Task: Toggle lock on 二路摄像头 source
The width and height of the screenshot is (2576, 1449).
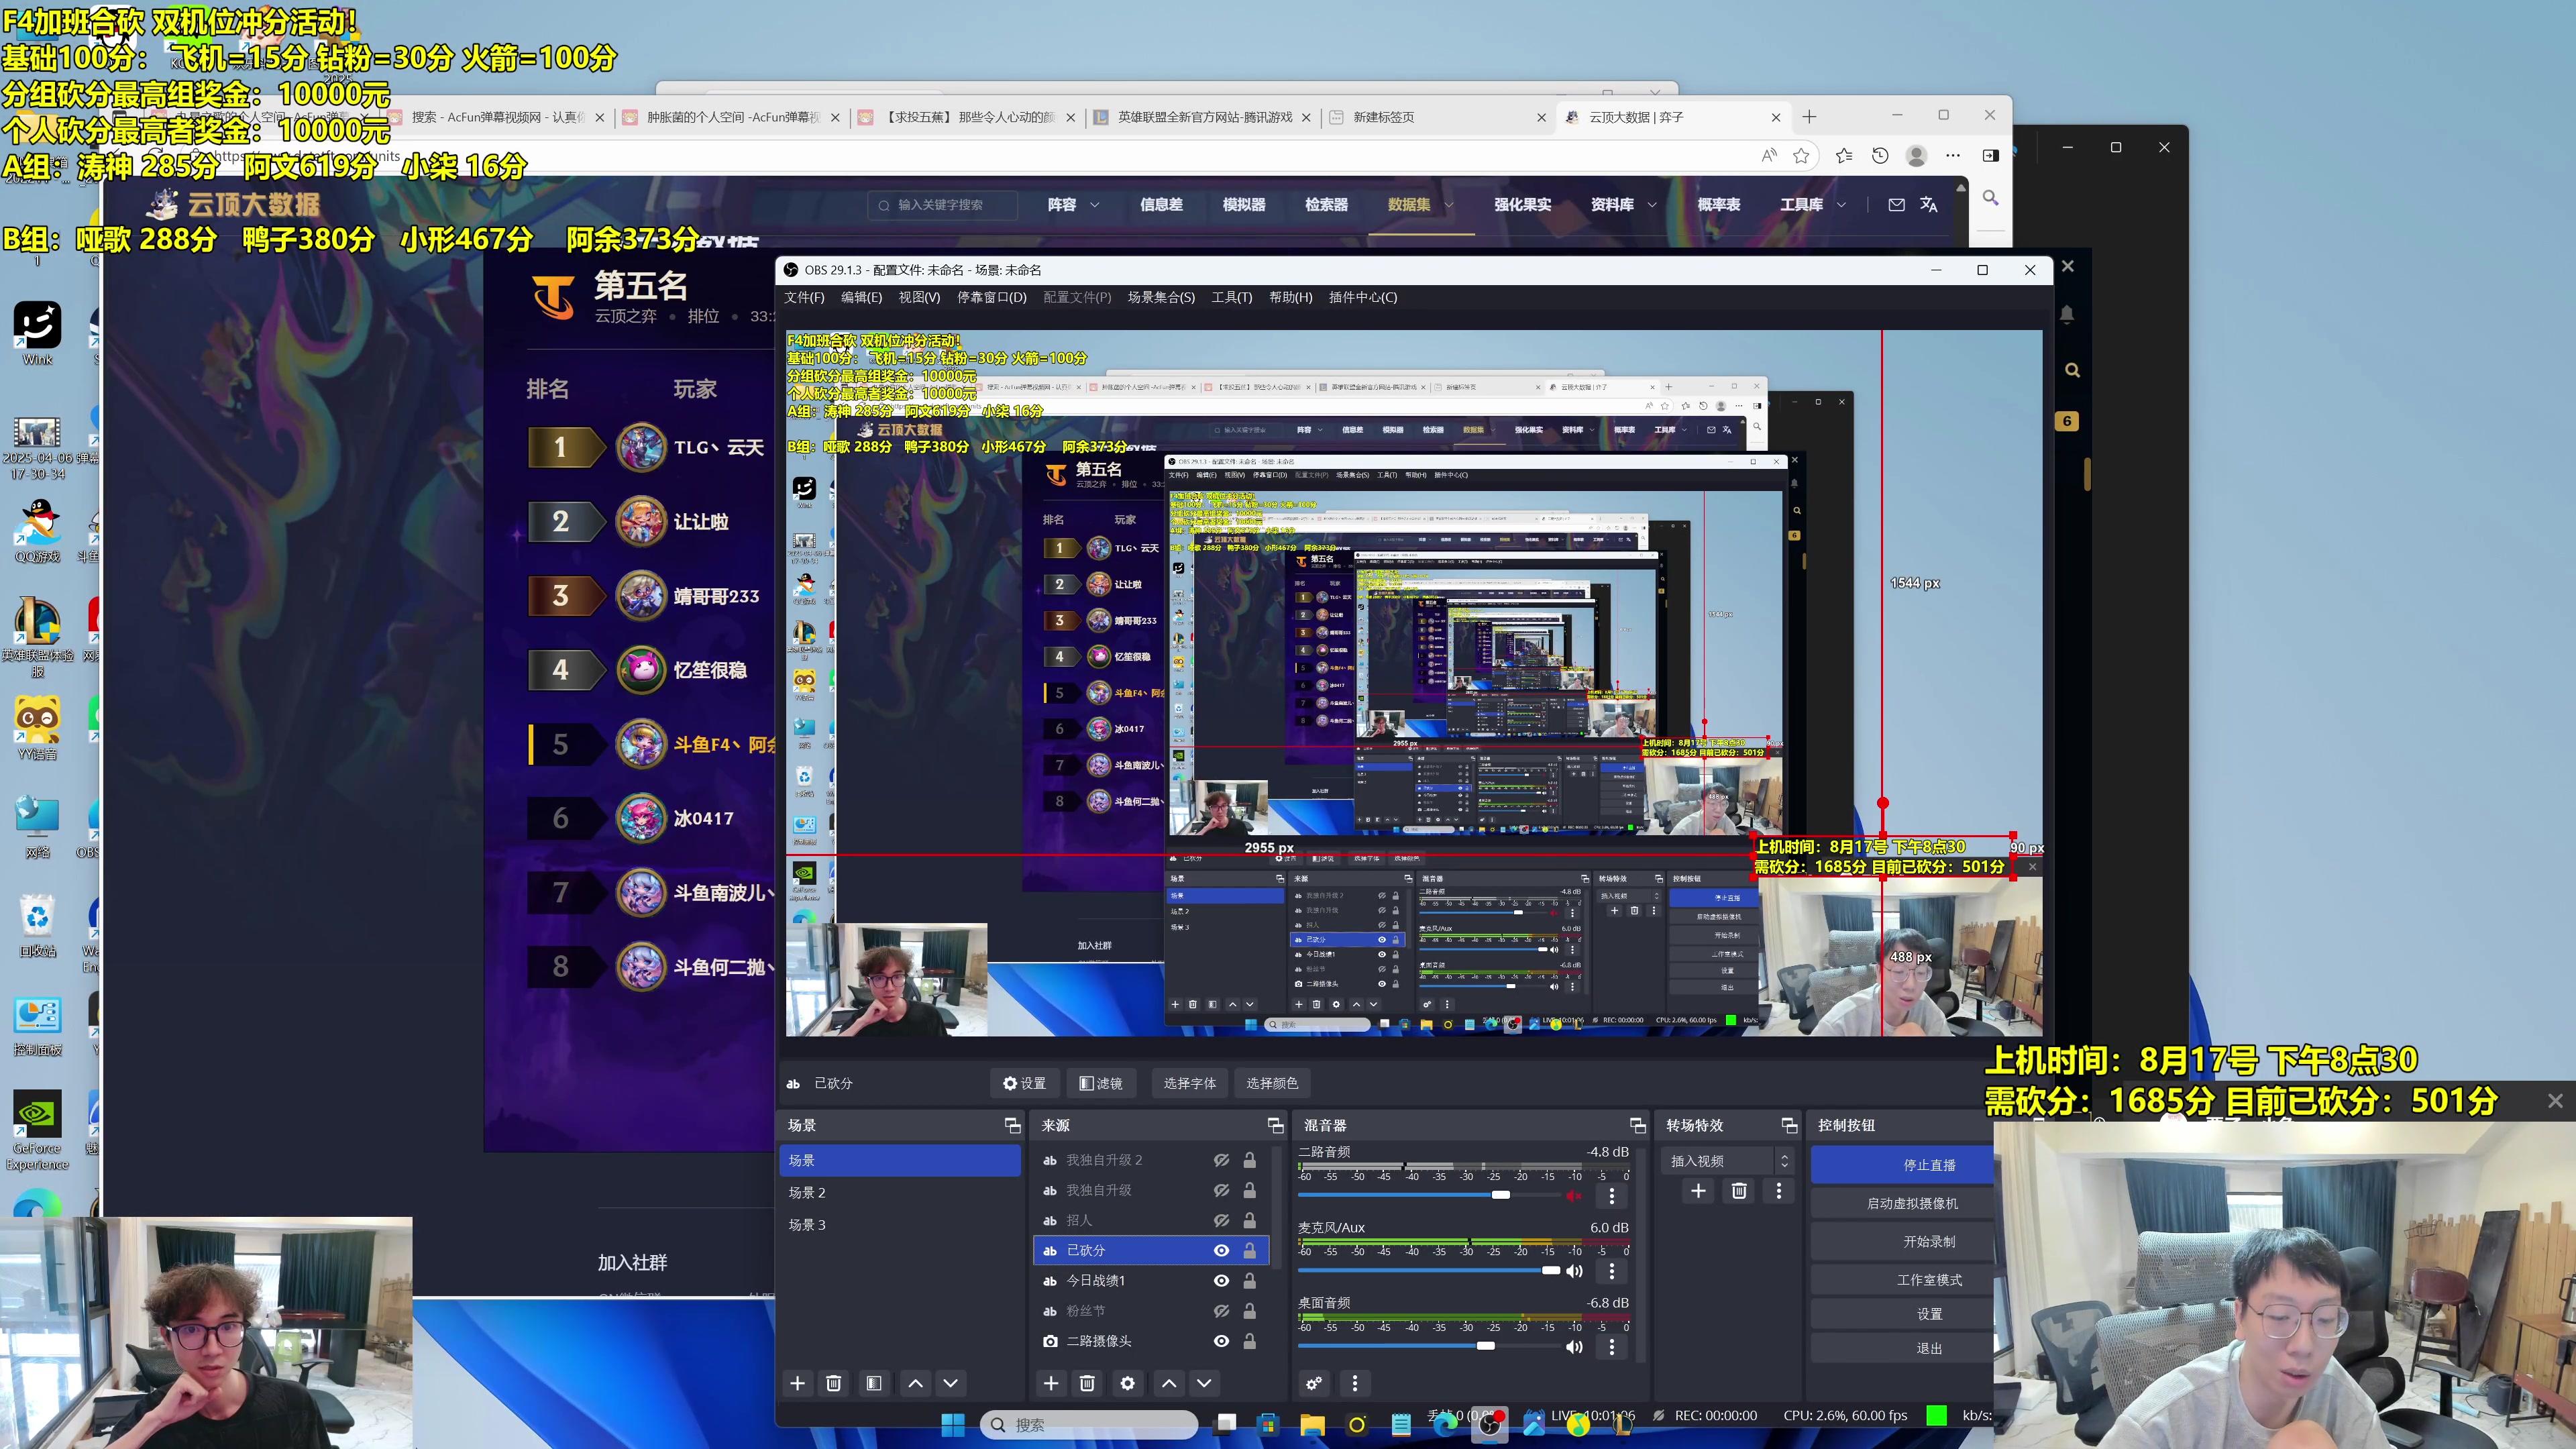Action: coord(1249,1341)
